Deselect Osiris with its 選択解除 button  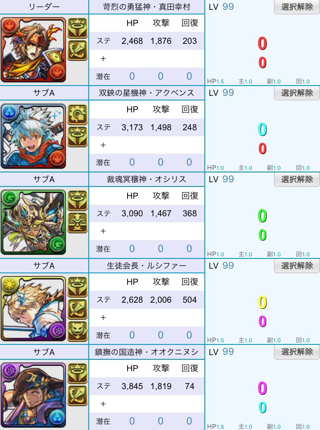point(297,179)
